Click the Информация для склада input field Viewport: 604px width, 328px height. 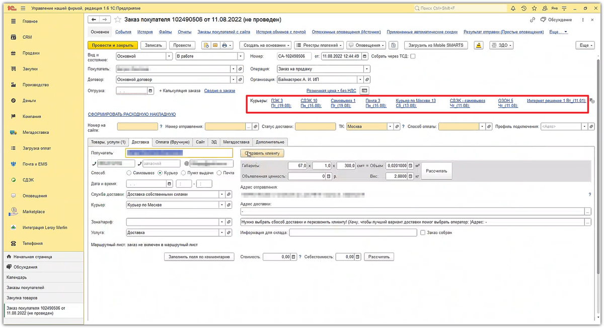click(352, 233)
